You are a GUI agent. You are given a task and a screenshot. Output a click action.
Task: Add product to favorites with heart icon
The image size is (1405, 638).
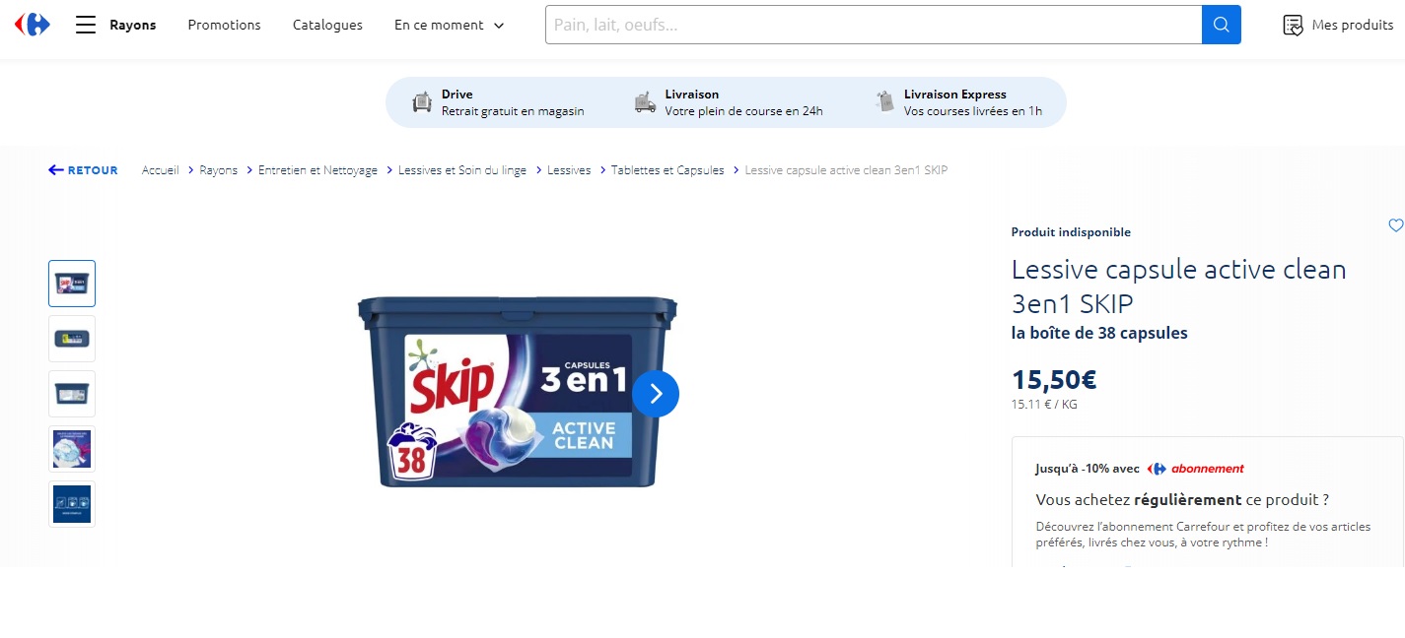1395,225
